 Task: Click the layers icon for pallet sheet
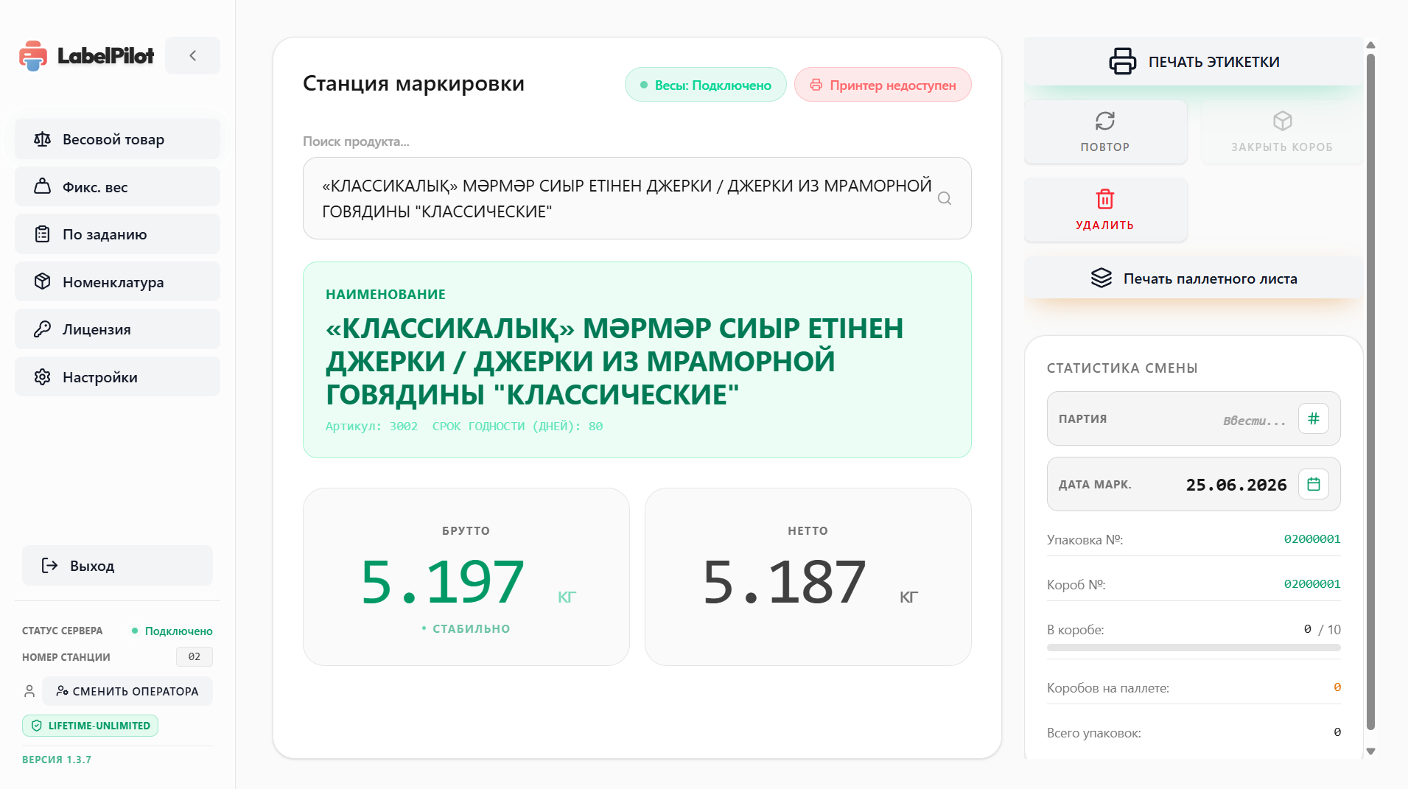1101,278
